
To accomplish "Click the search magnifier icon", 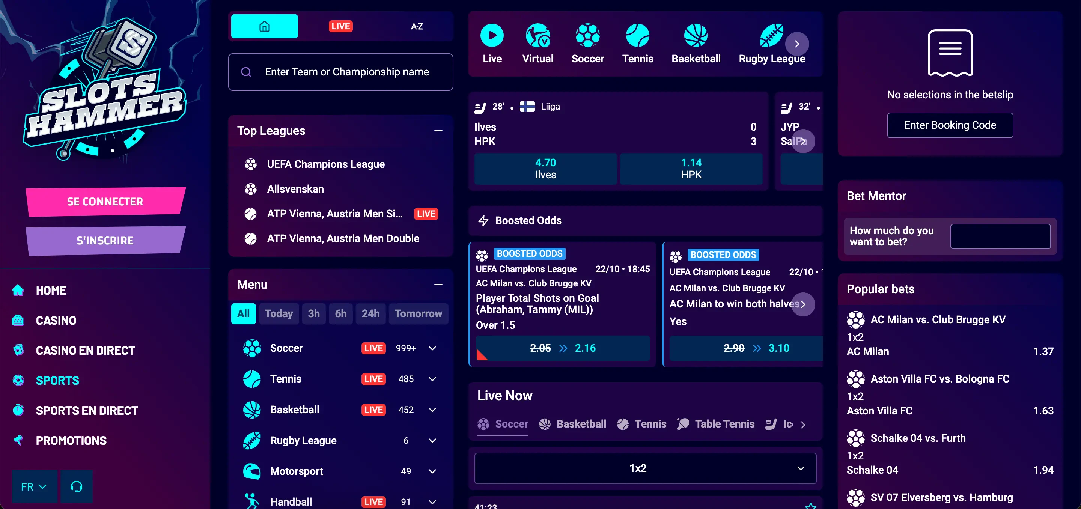I will click(246, 72).
